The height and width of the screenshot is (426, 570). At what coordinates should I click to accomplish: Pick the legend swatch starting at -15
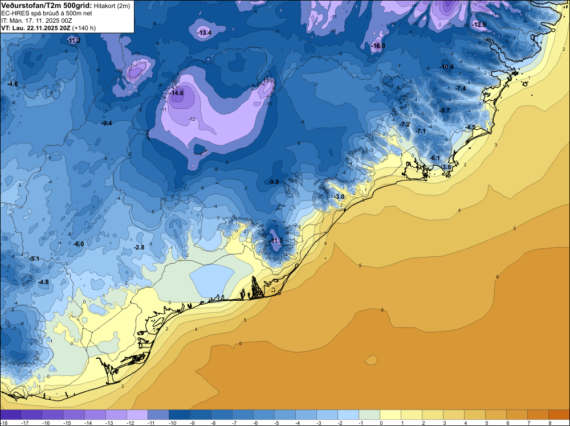(74, 415)
